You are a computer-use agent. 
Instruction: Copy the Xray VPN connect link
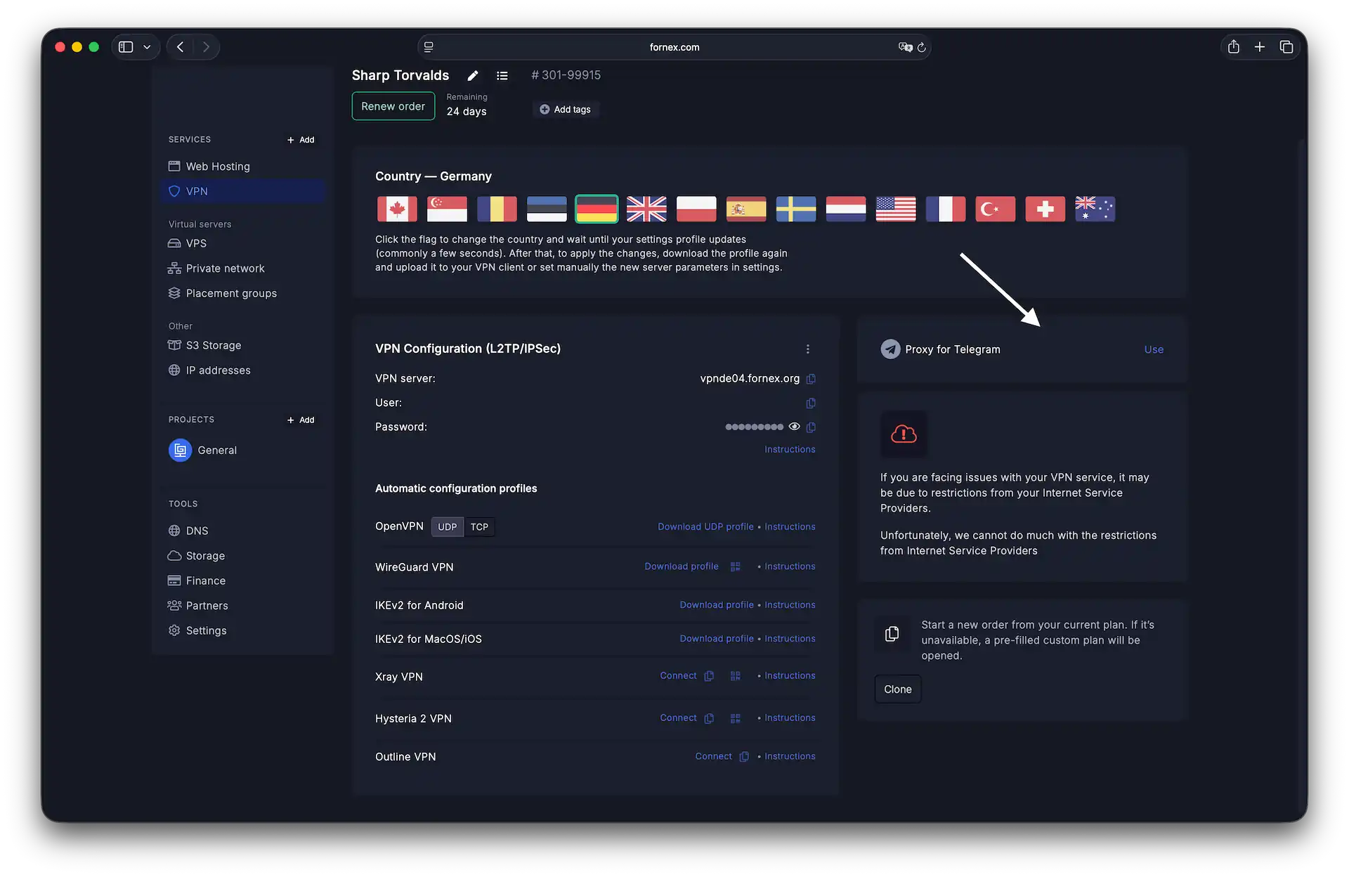[709, 676]
